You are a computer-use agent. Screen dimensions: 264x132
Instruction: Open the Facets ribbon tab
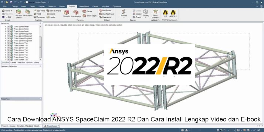[95, 6]
